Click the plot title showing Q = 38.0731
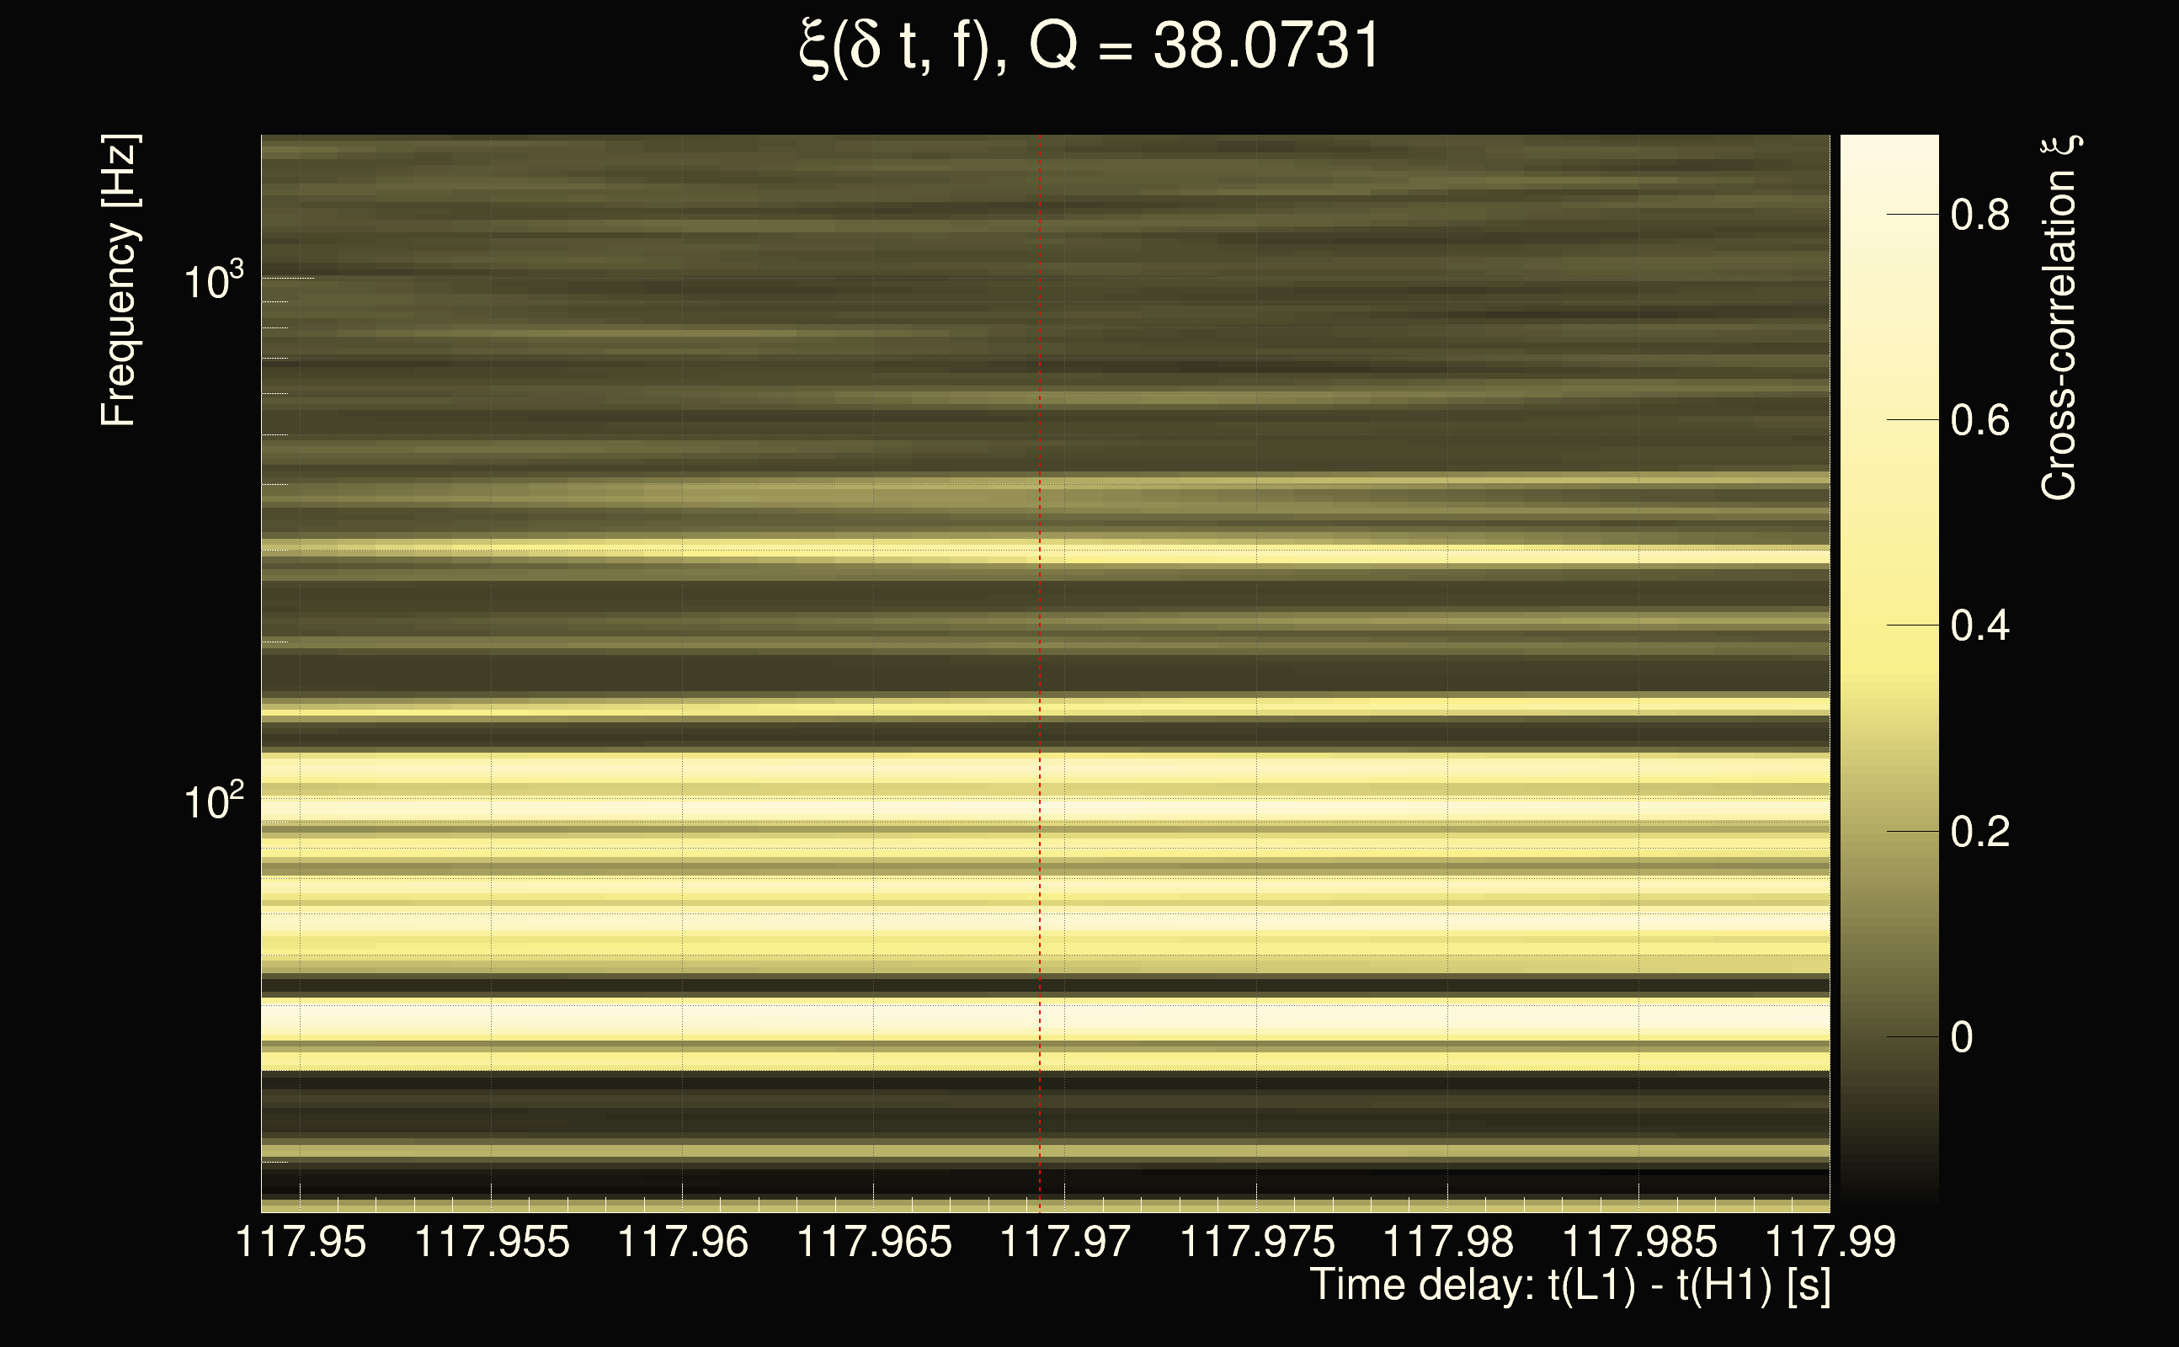The height and width of the screenshot is (1347, 2179). [1089, 46]
